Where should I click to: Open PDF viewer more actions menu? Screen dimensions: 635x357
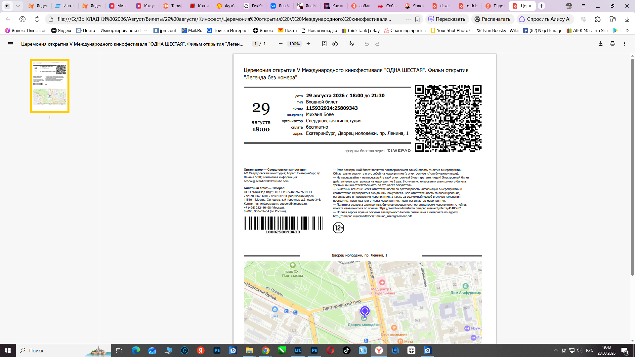624,44
